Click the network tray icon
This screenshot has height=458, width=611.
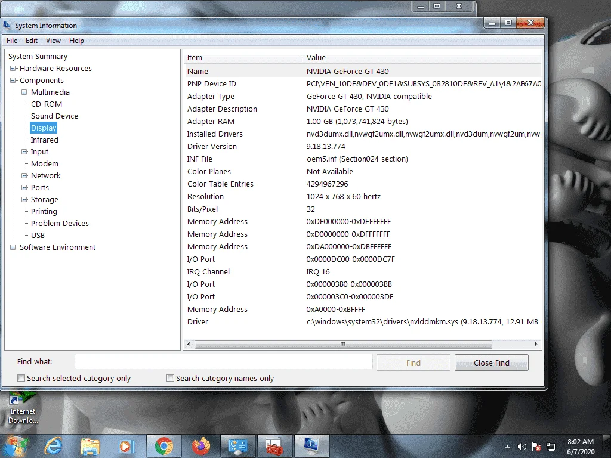[551, 447]
